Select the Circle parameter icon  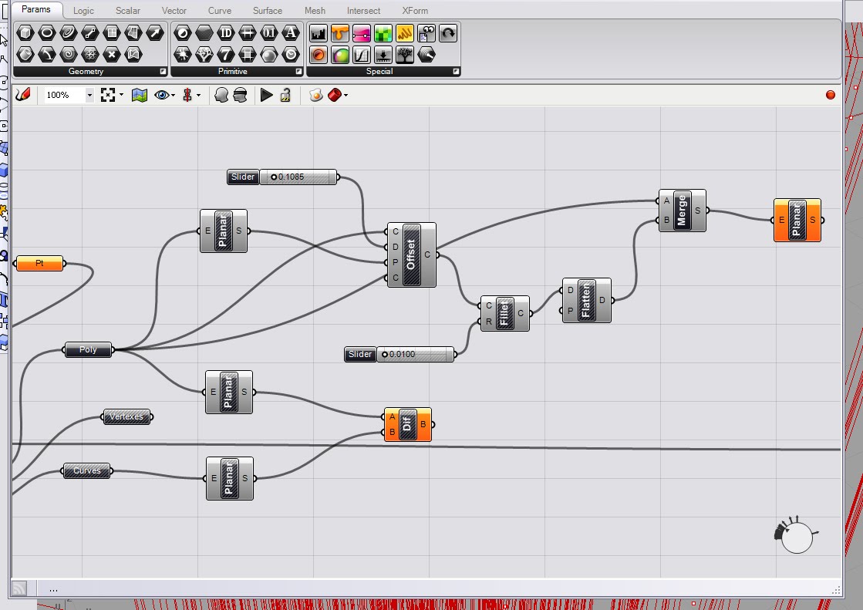click(47, 33)
